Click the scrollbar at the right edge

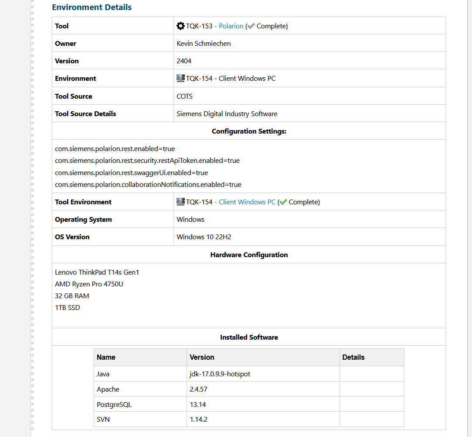(x=469, y=218)
